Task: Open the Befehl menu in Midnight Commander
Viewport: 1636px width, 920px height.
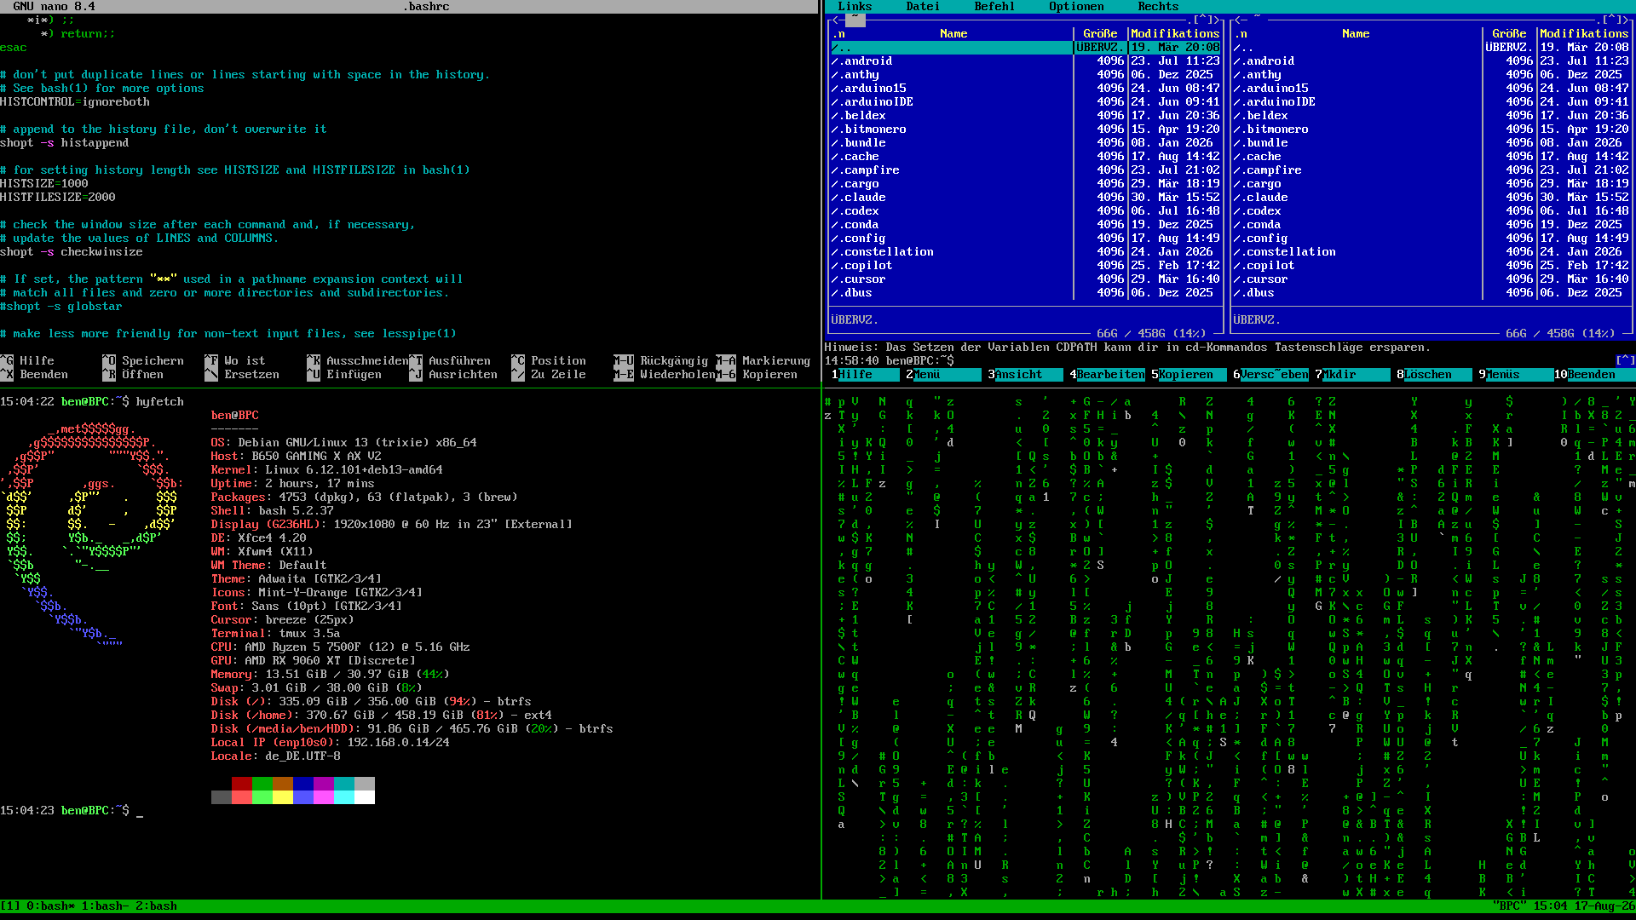Action: [994, 7]
